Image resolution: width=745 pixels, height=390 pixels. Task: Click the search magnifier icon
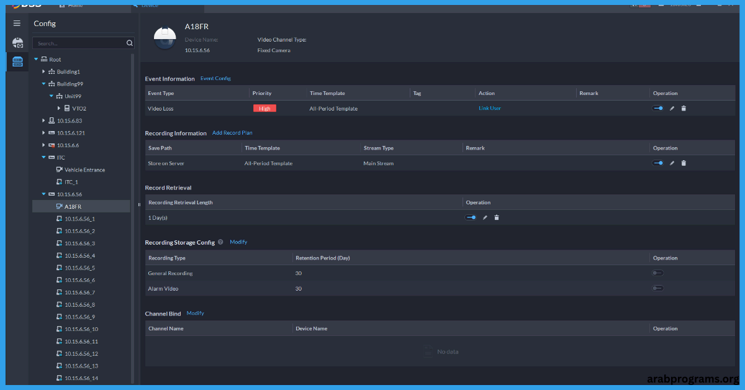point(130,43)
